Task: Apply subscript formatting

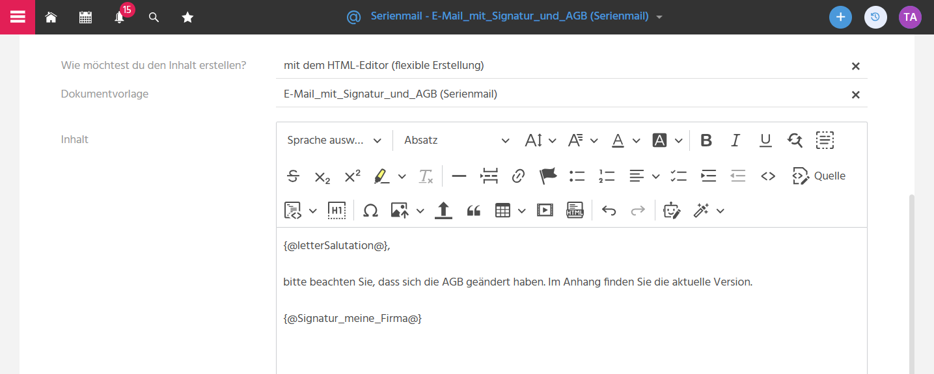Action: (322, 176)
